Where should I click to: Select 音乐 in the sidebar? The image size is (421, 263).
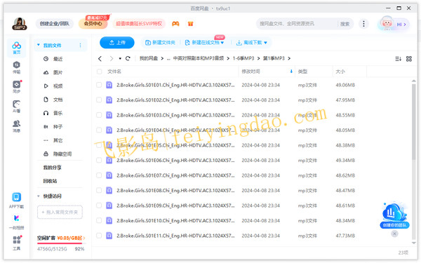pyautogui.click(x=58, y=113)
